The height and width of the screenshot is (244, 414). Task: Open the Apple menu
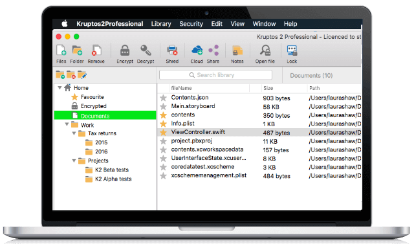(x=65, y=24)
